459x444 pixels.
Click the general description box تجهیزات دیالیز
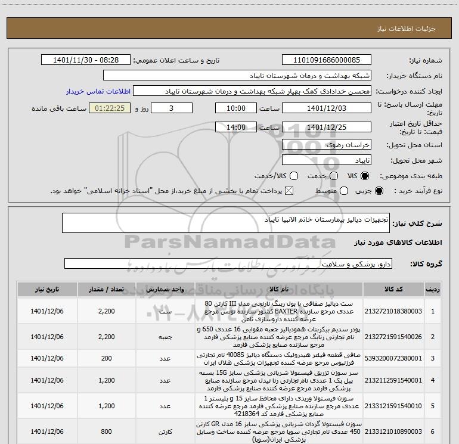coord(226,223)
